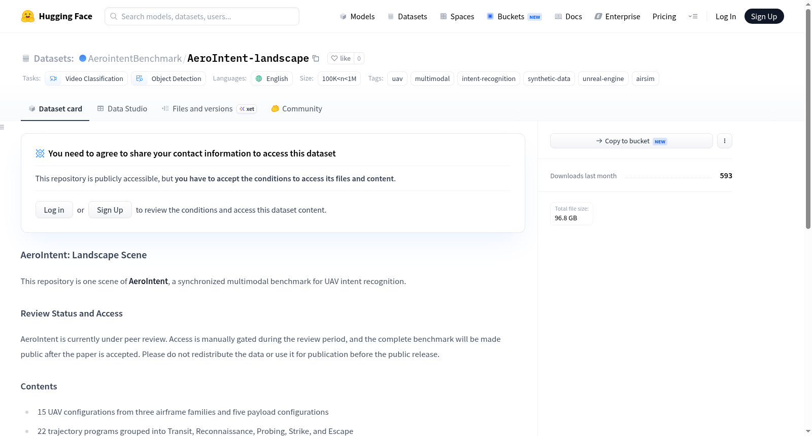
Task: Expand the navigation overflow menu
Action: (693, 16)
